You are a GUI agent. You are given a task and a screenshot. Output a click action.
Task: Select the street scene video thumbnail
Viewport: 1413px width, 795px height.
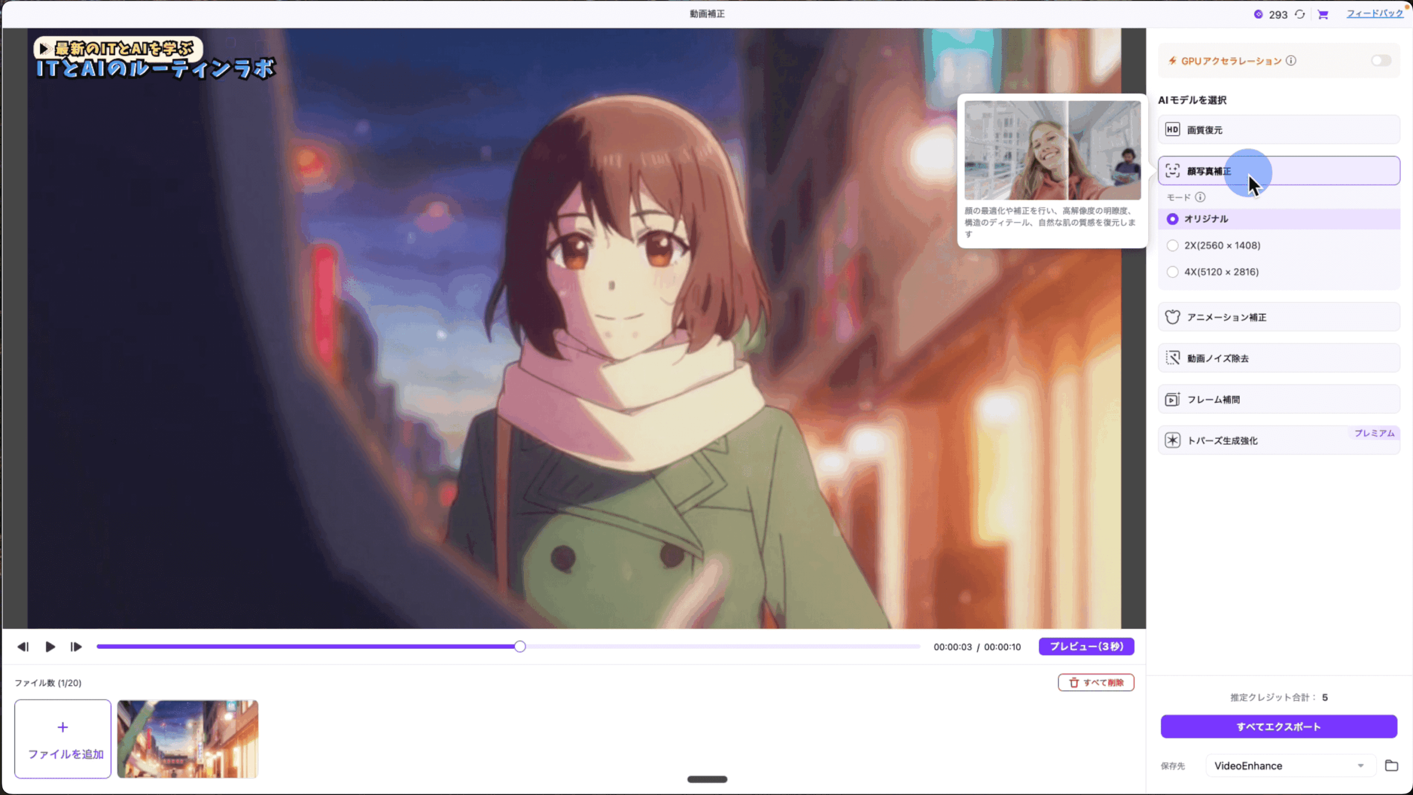tap(188, 739)
